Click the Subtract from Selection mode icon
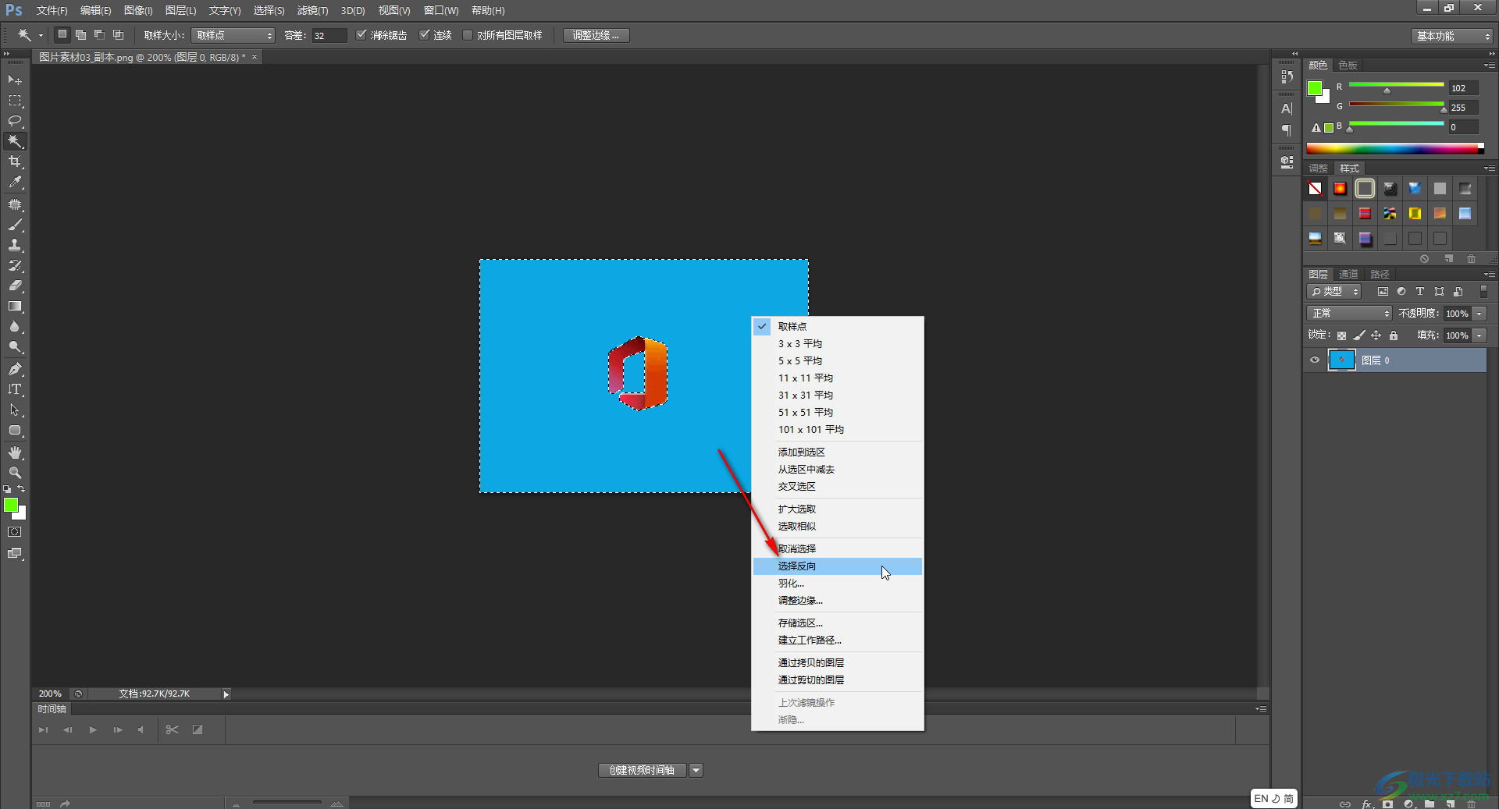 (100, 34)
